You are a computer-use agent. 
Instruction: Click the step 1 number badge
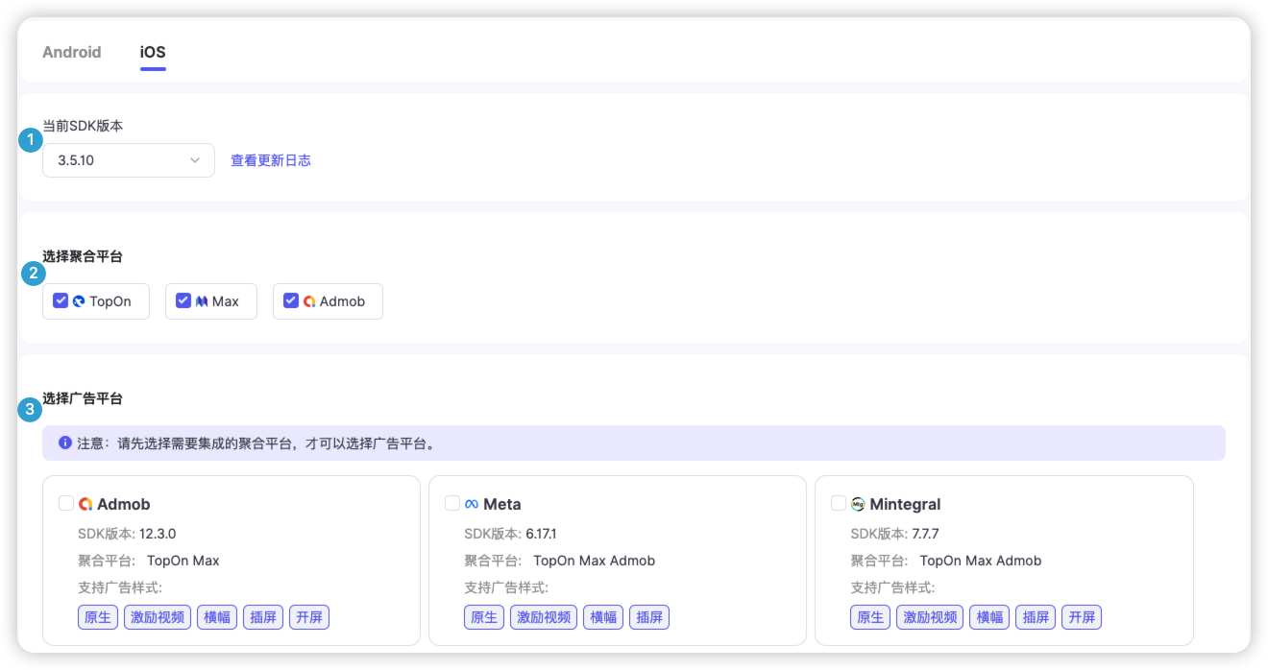coord(31,140)
